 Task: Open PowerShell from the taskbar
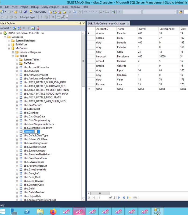[x=27, y=212]
